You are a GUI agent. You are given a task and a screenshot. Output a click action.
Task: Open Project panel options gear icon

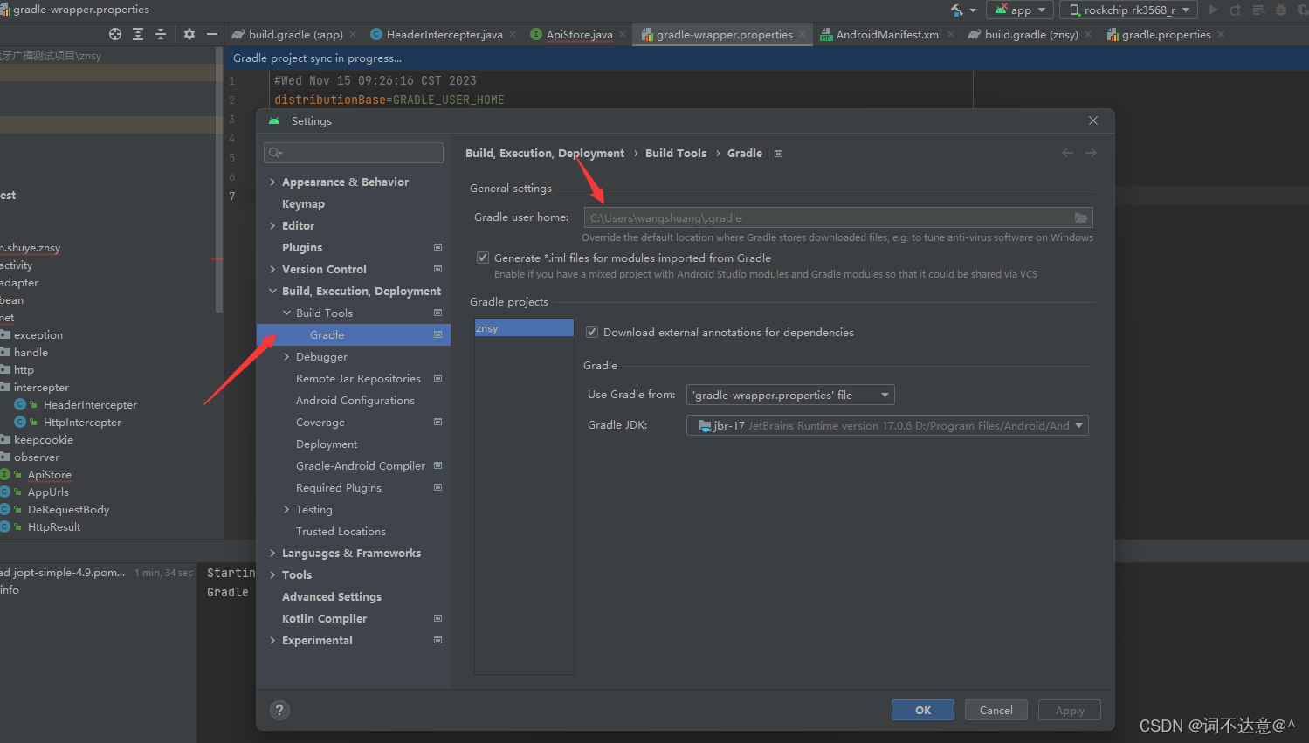(189, 34)
